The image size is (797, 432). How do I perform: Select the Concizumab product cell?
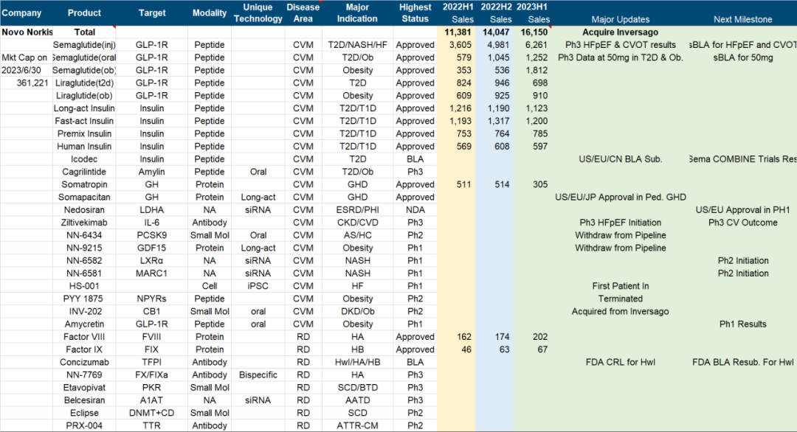point(84,362)
